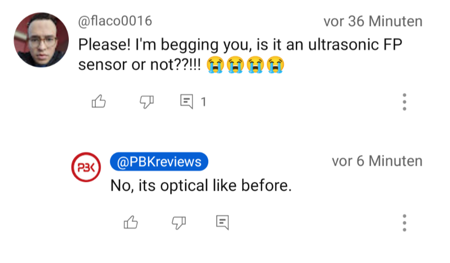Click the PBK channel logo avatar
The image size is (450, 263).
click(x=85, y=167)
